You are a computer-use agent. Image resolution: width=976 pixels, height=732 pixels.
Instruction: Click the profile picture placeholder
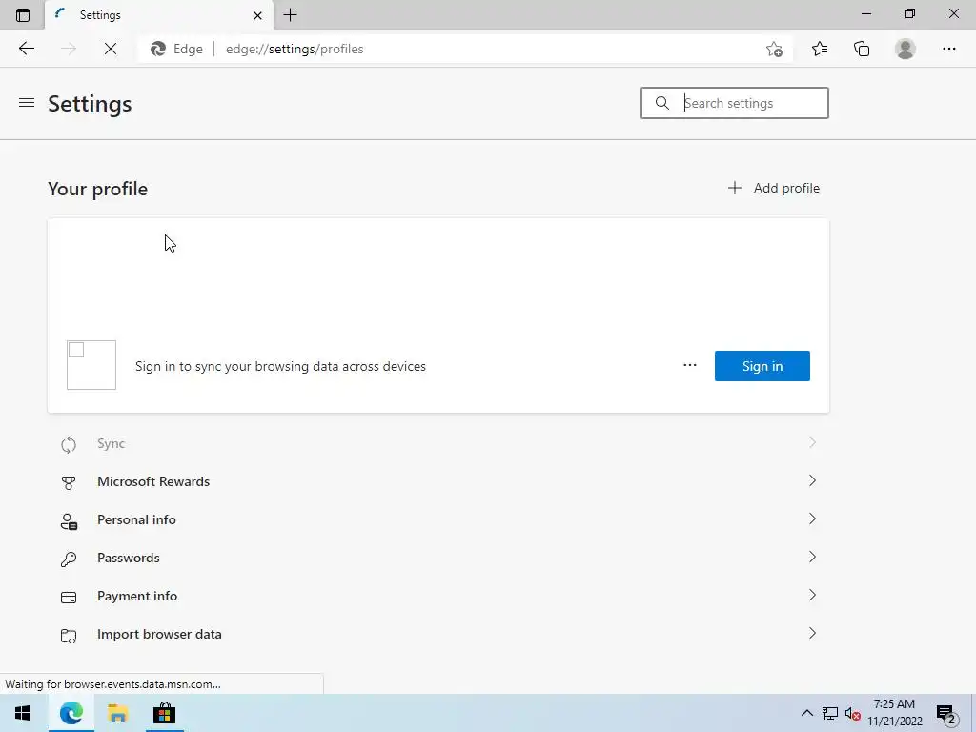tap(91, 365)
